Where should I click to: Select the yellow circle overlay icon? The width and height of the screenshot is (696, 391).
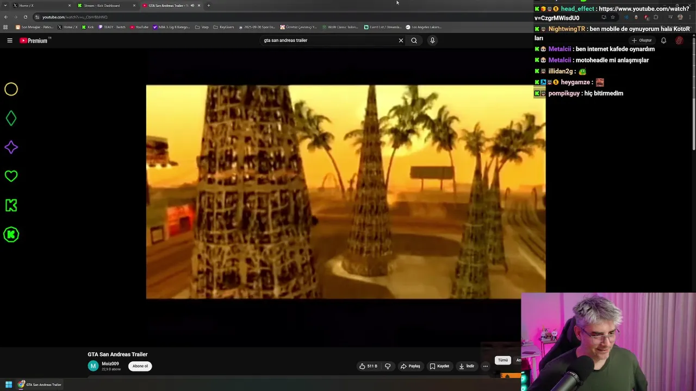(11, 89)
